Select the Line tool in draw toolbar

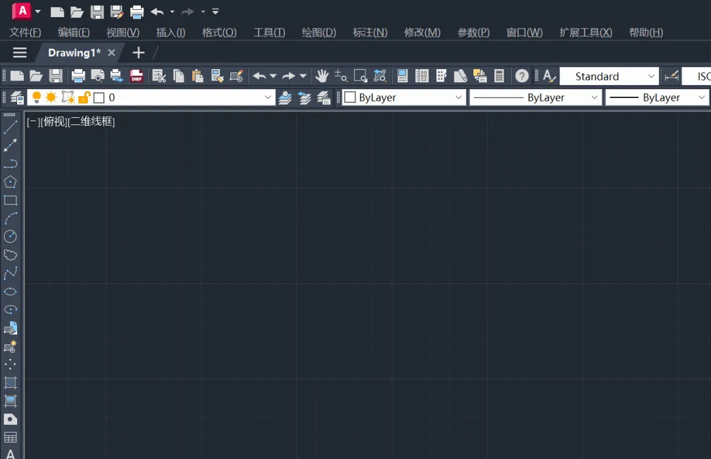[10, 128]
